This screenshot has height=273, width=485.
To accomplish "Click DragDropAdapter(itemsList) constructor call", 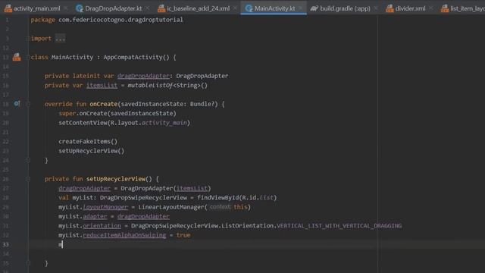I will [x=166, y=188].
